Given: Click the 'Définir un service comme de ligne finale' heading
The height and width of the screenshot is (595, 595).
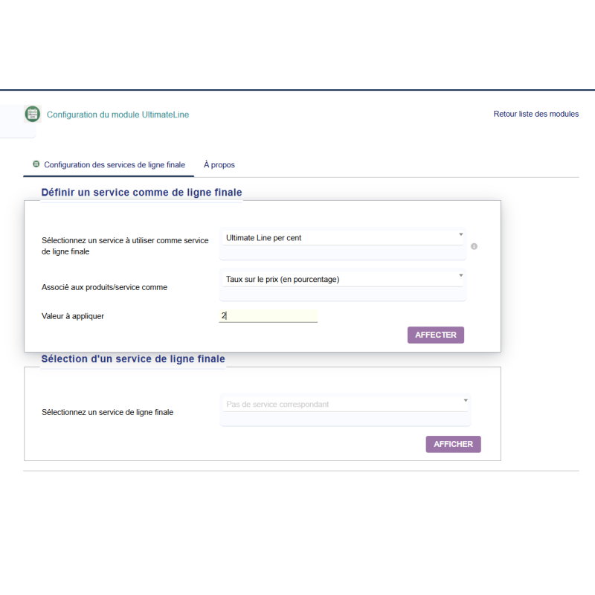Looking at the screenshot, I should click(141, 193).
